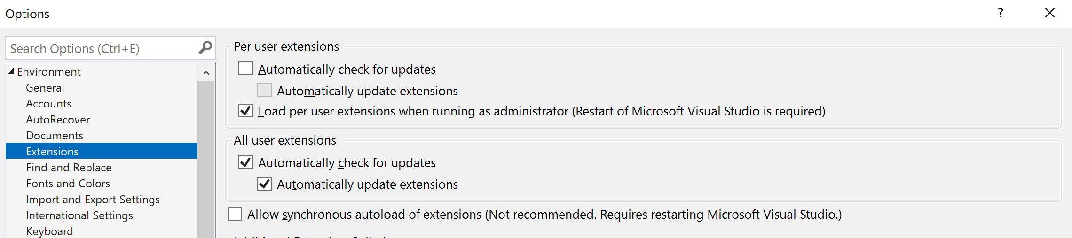This screenshot has height=238, width=1072.
Task: Enable synchronous autoload of extensions
Action: tap(235, 214)
